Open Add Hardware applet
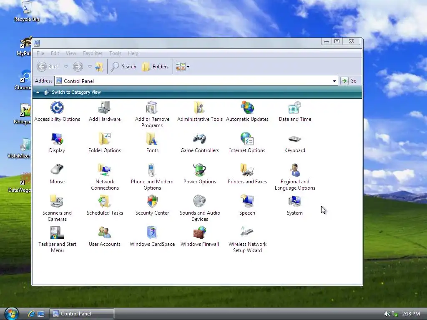The height and width of the screenshot is (320, 427). click(105, 111)
